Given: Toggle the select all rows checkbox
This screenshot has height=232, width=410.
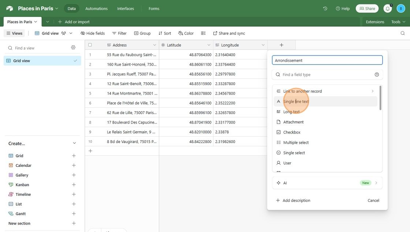Looking at the screenshot, I should [x=90, y=45].
